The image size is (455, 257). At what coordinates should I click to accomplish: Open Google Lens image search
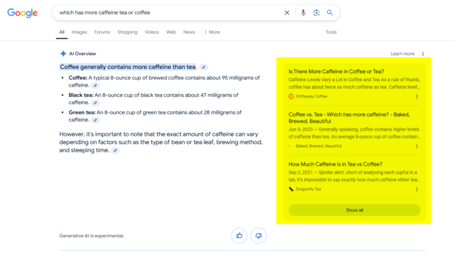click(316, 13)
